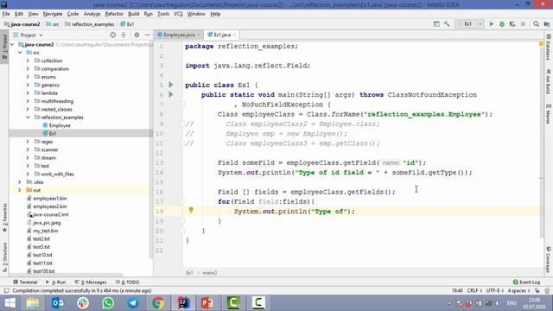The width and height of the screenshot is (553, 311).
Task: Click the locate-in-project target icon
Action: [x=112, y=35]
